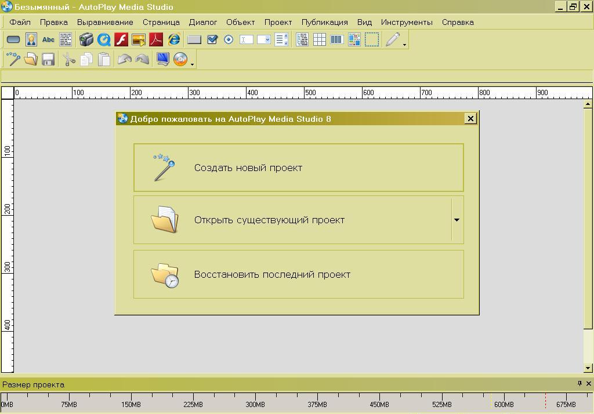594x414 pixels.
Task: Add a Paragraph text object
Action: click(66, 39)
